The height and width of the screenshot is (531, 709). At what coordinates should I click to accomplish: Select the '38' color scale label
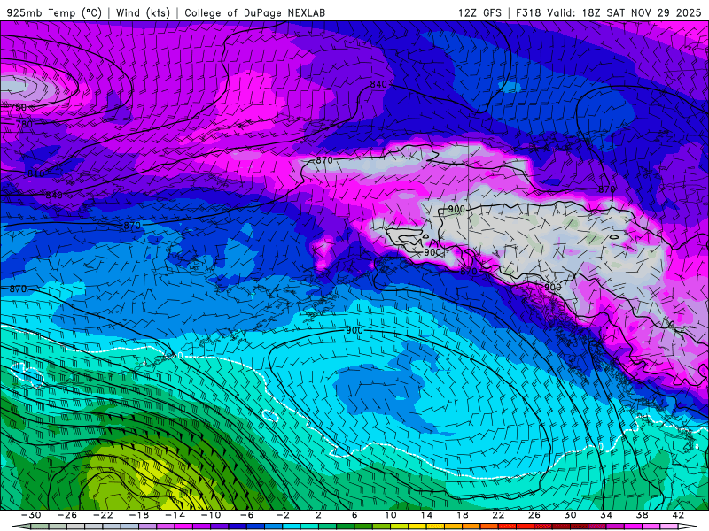(642, 515)
